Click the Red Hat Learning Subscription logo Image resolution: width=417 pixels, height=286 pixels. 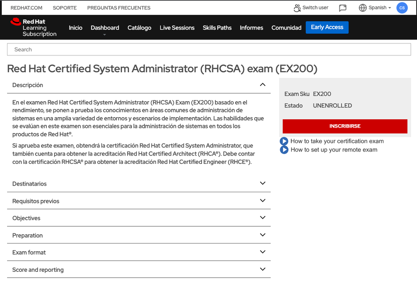click(33, 28)
